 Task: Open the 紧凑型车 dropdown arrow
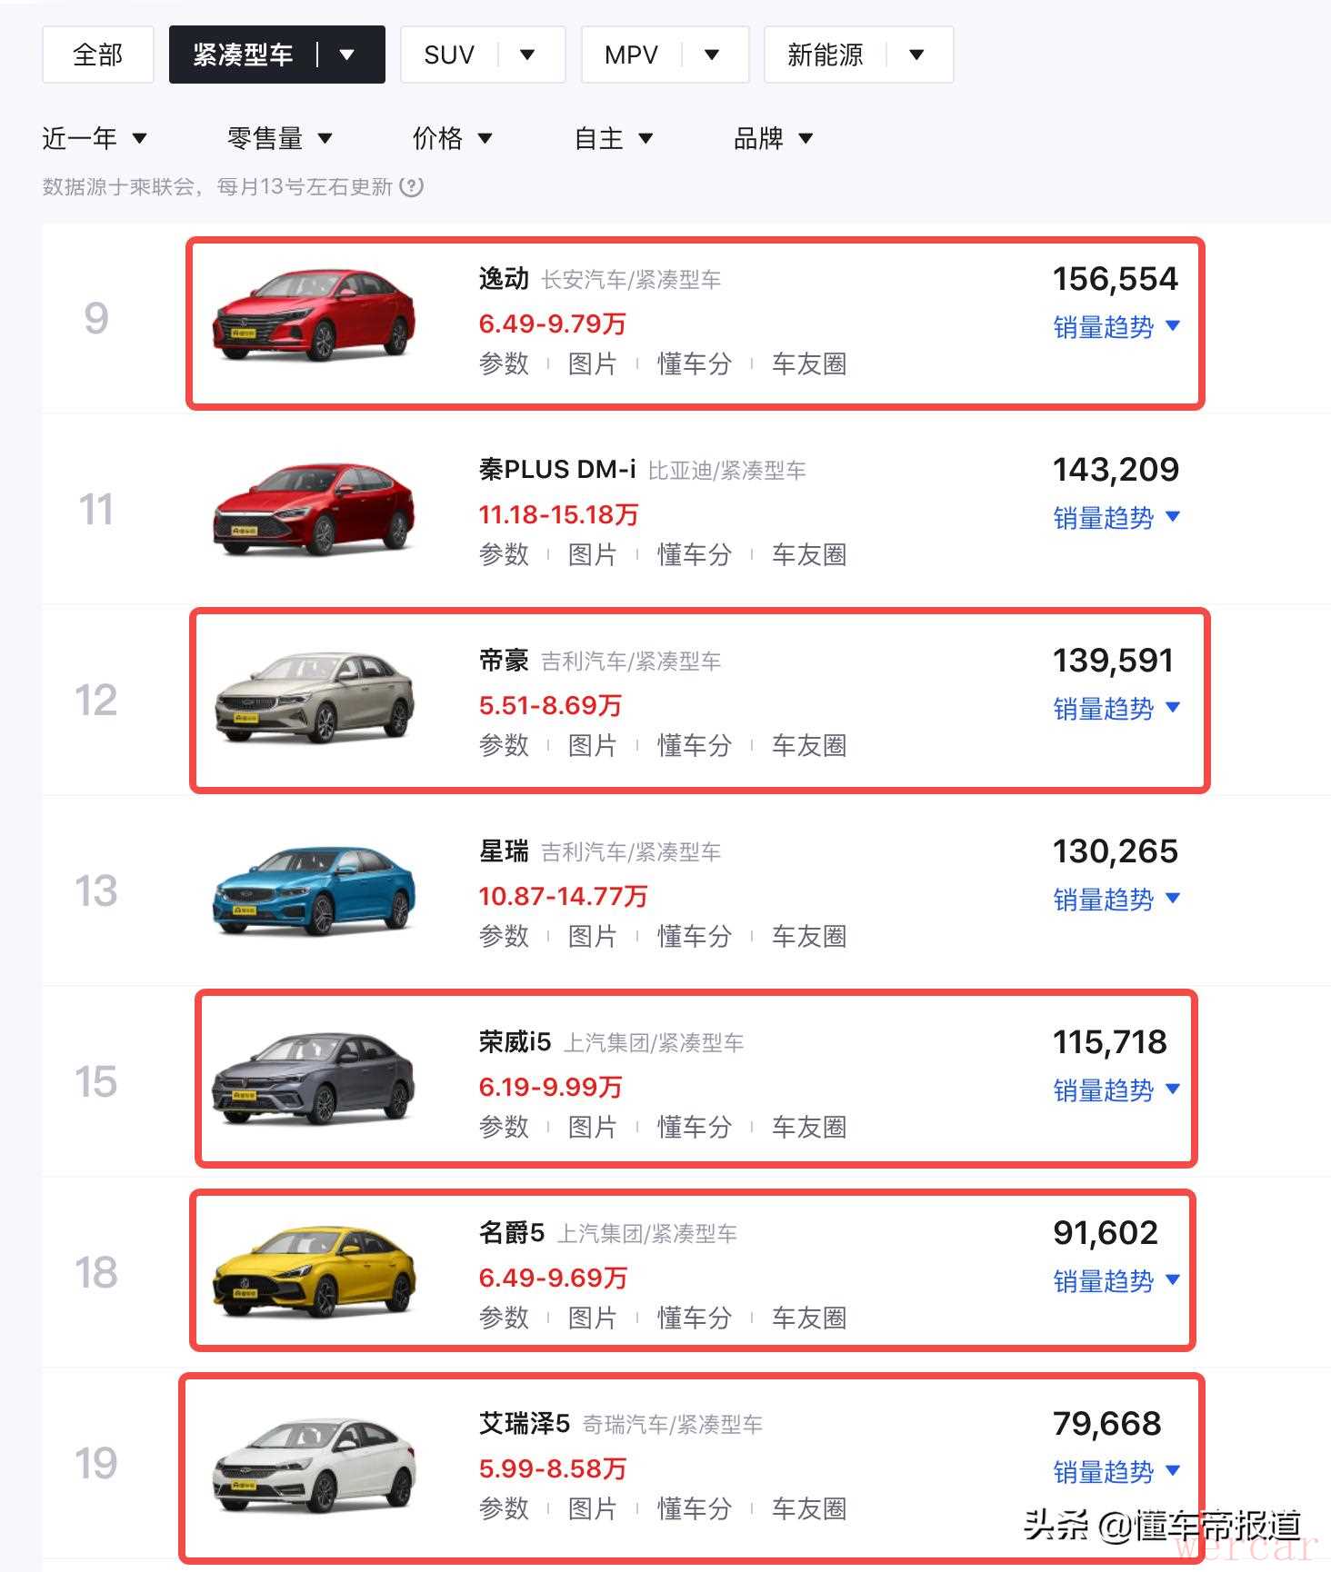pyautogui.click(x=346, y=55)
